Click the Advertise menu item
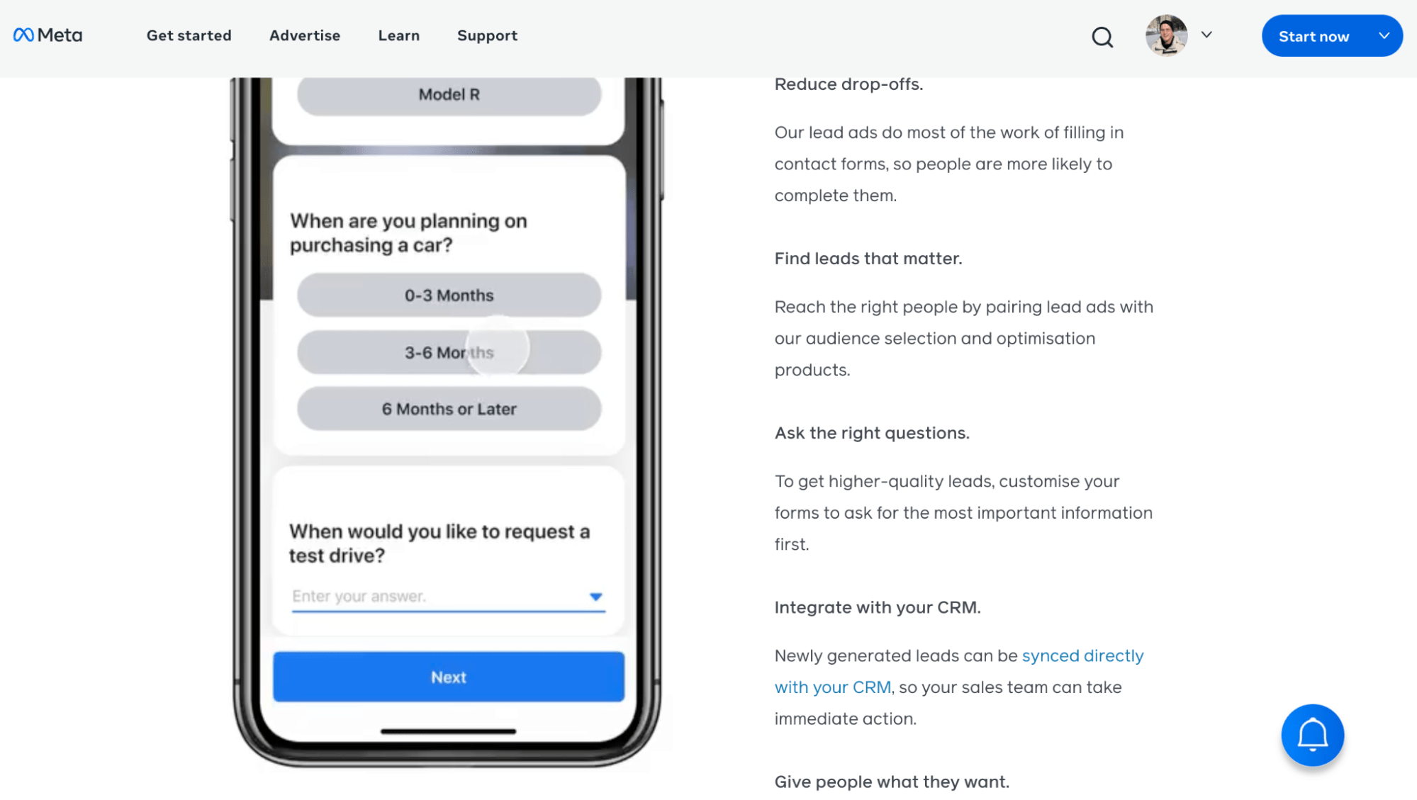The image size is (1417, 800). 305,35
